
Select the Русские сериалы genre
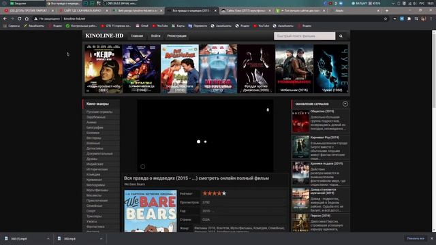[99, 112]
